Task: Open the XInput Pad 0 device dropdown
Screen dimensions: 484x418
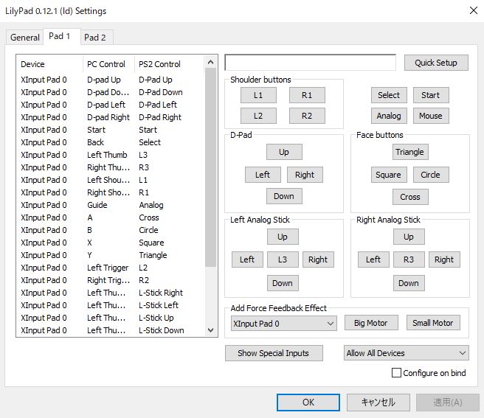Action: tap(283, 323)
